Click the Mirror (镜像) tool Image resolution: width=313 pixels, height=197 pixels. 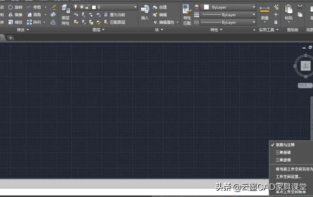click(x=16, y=15)
